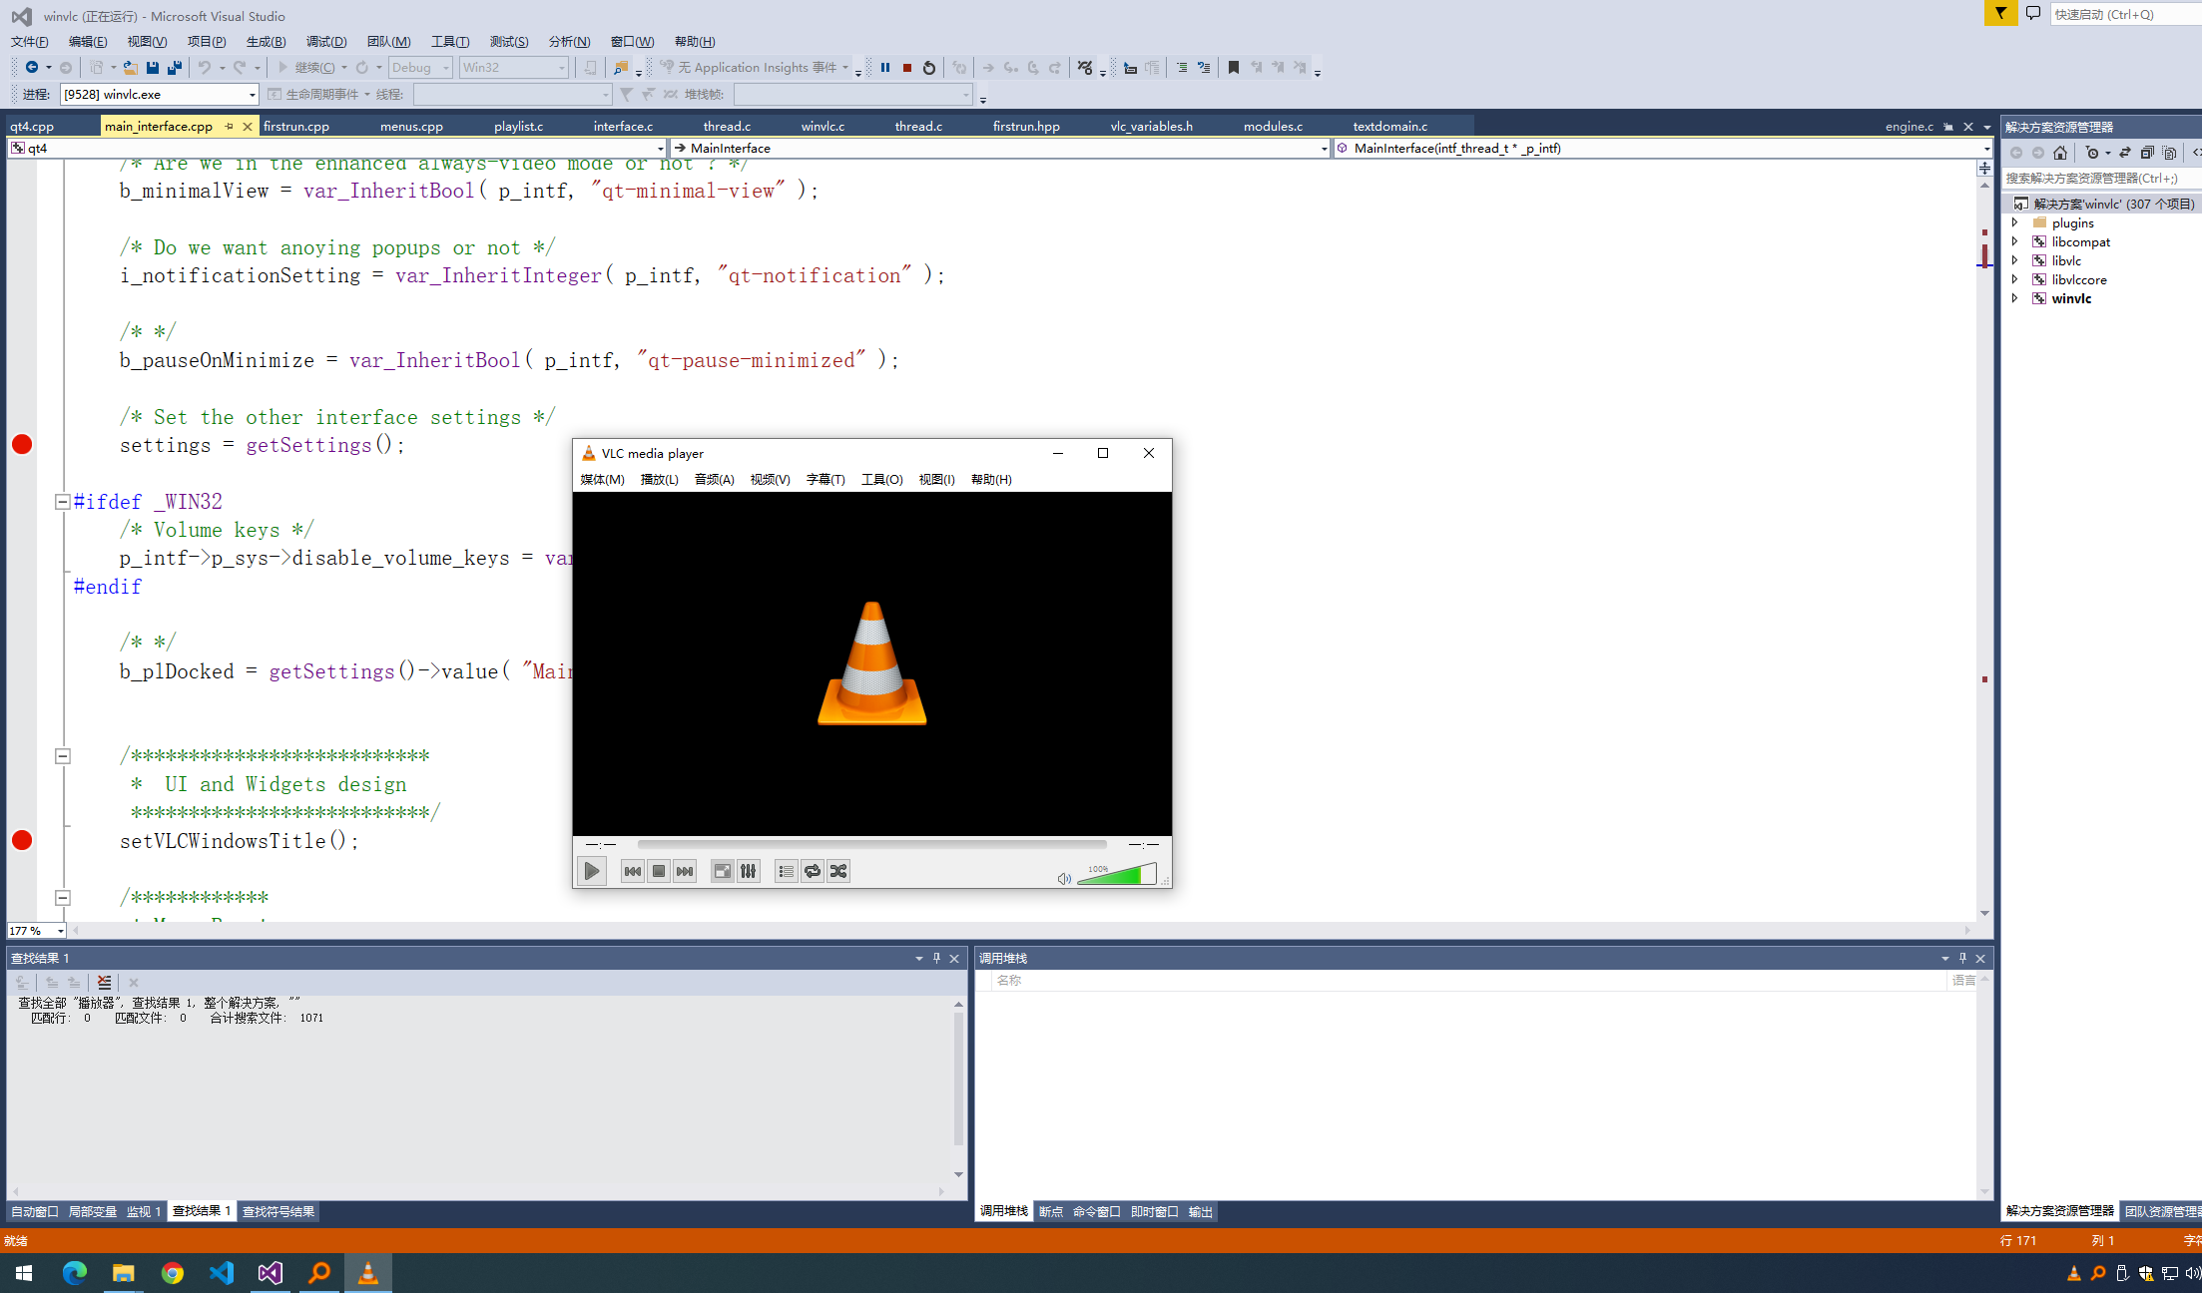2202x1293 pixels.
Task: Restart debugging via circular arrow icon
Action: click(x=929, y=68)
